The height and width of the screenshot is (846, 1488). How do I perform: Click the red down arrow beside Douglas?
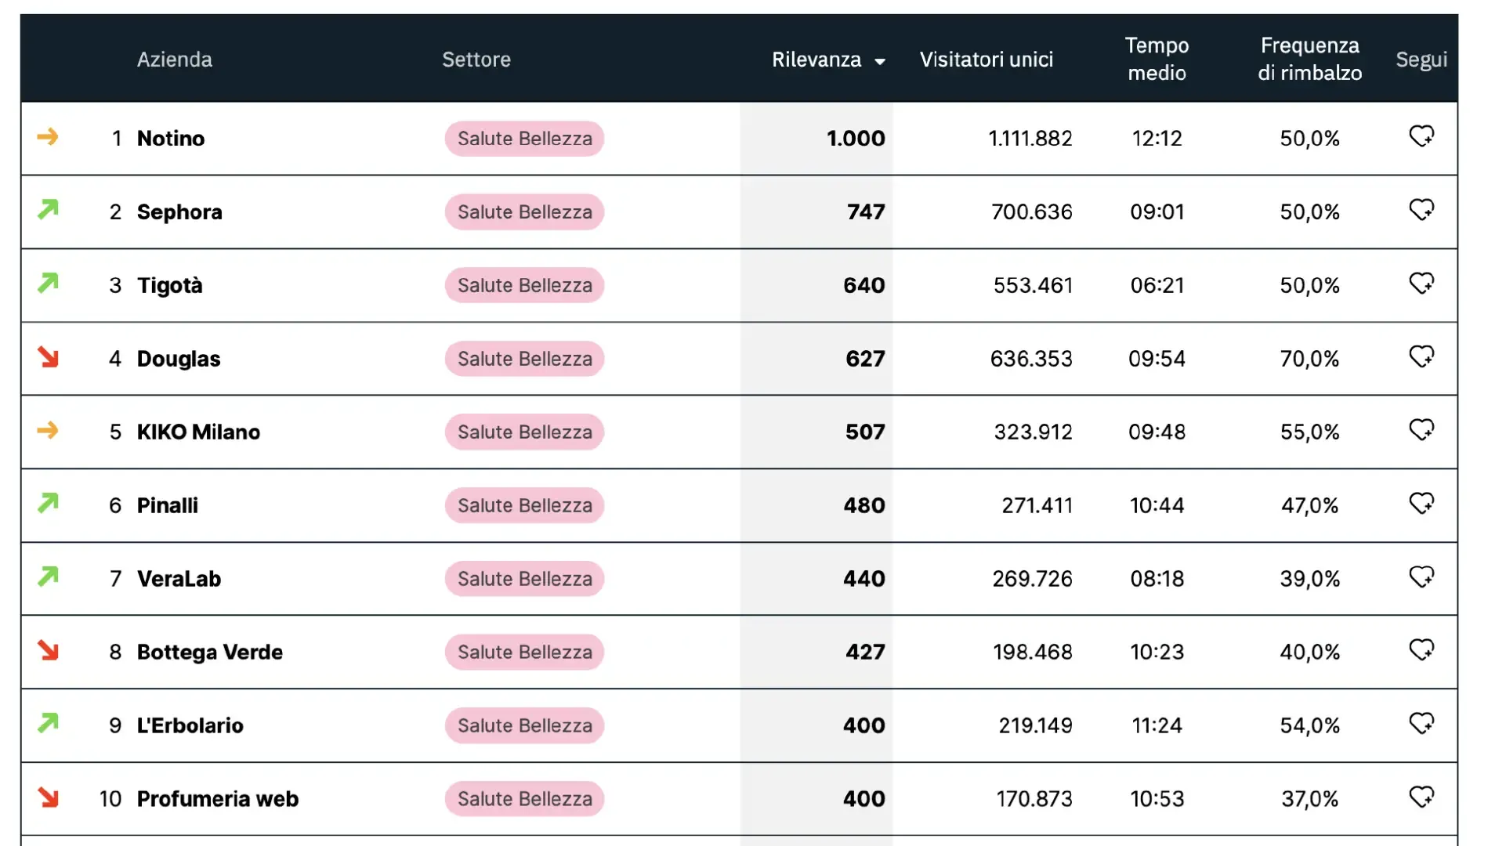(48, 357)
